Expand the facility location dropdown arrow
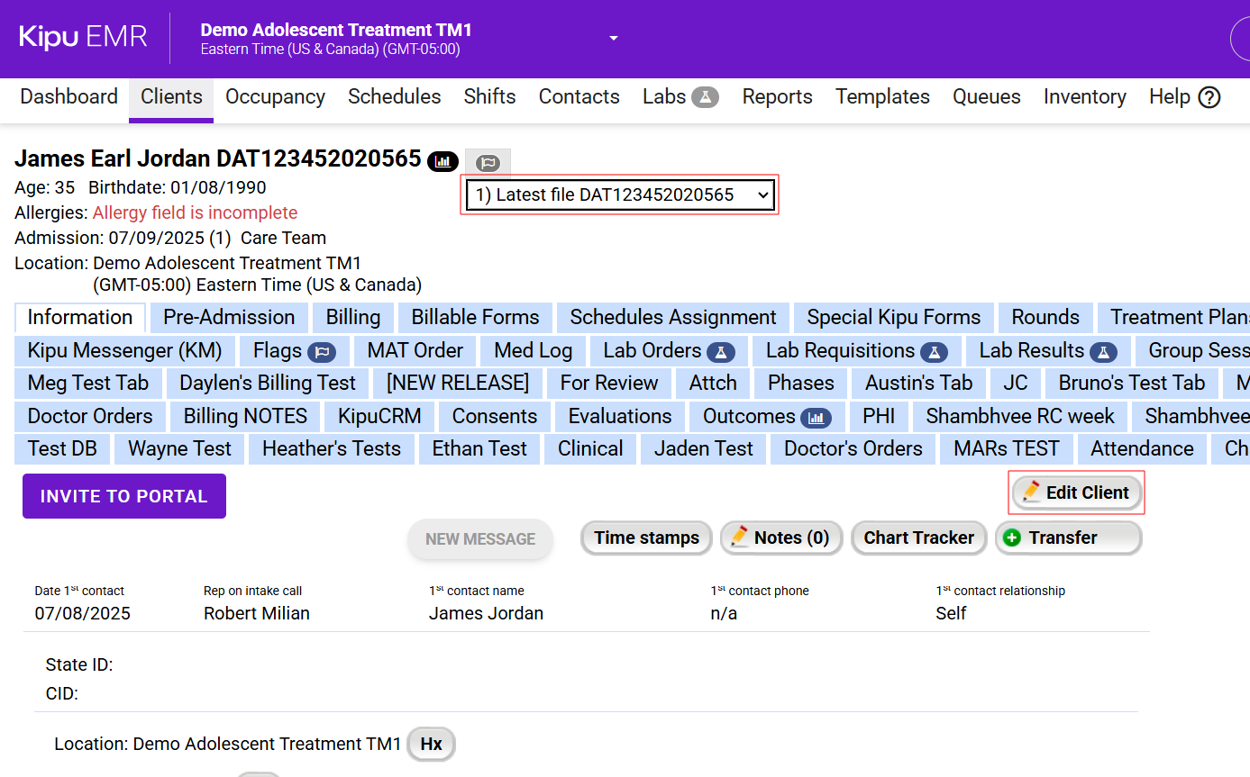 (x=614, y=38)
